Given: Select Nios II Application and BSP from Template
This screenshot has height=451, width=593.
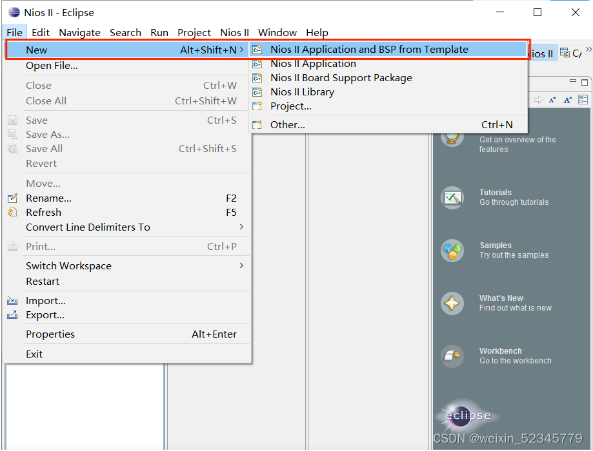Looking at the screenshot, I should coord(388,50).
